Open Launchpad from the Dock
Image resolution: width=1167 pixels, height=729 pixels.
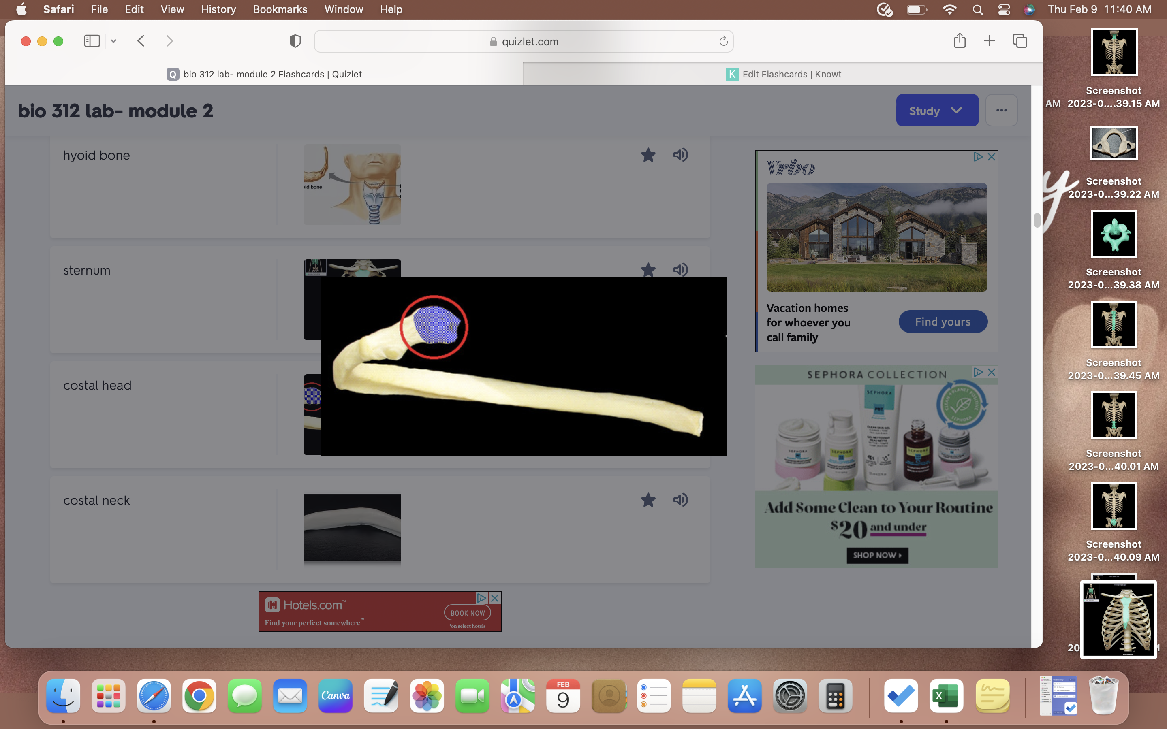click(109, 696)
